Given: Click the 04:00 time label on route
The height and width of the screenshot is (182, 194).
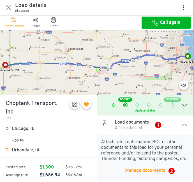Looking at the screenshot, I should tap(63, 64).
